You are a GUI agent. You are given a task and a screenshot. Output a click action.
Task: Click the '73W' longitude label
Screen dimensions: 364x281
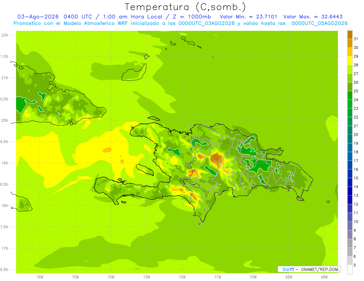click(x=147, y=277)
